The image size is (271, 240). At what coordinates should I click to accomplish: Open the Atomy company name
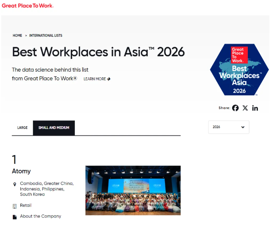(x=21, y=171)
